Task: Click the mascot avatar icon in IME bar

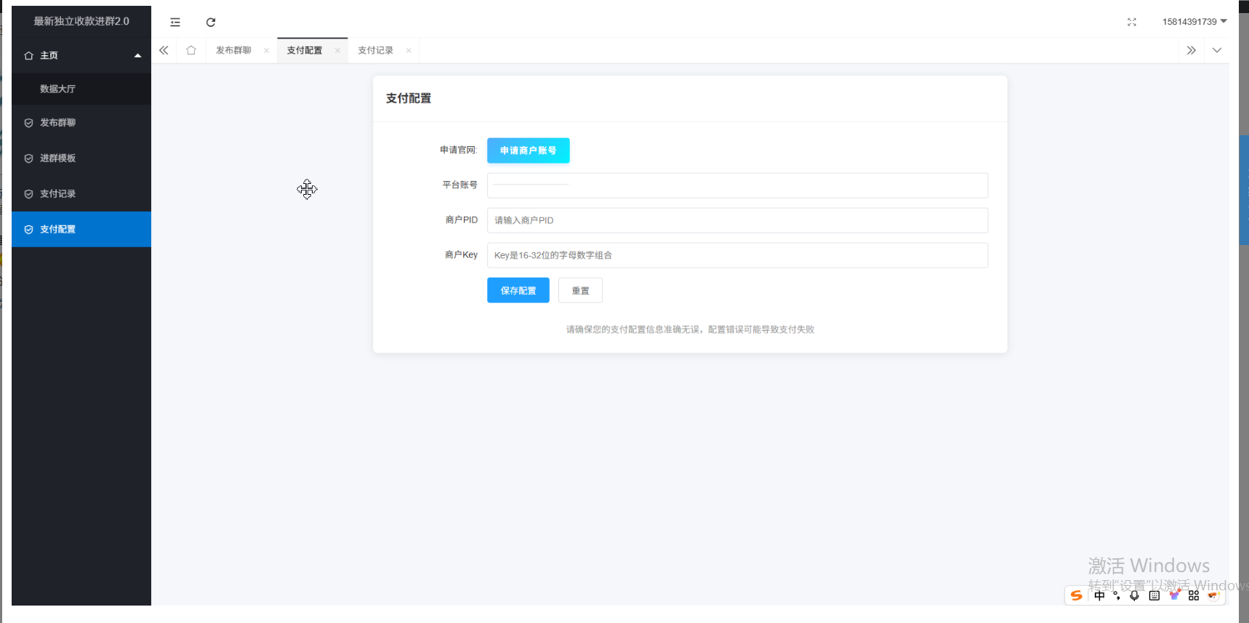Action: 1213,595
